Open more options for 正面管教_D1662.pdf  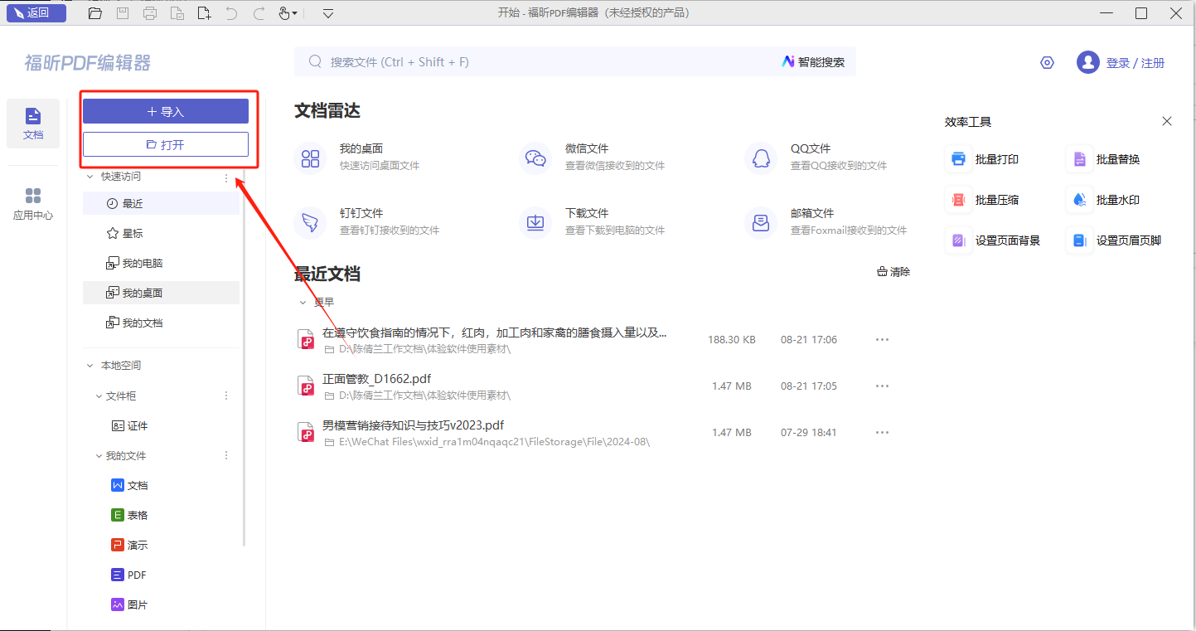(x=882, y=385)
